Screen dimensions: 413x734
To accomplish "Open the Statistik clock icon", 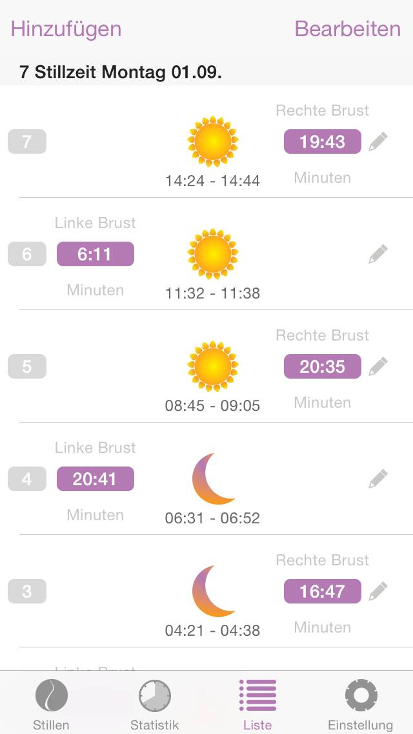I will pos(154,696).
